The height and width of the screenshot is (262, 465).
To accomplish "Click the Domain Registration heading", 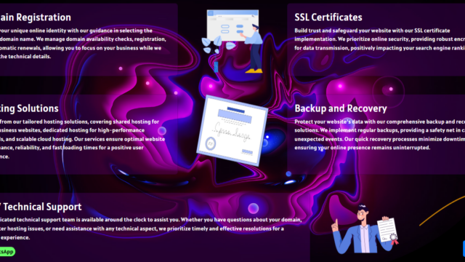I will click(36, 17).
